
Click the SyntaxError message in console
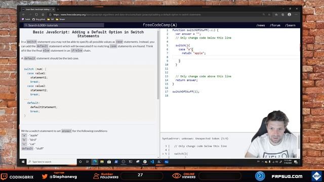195,139
